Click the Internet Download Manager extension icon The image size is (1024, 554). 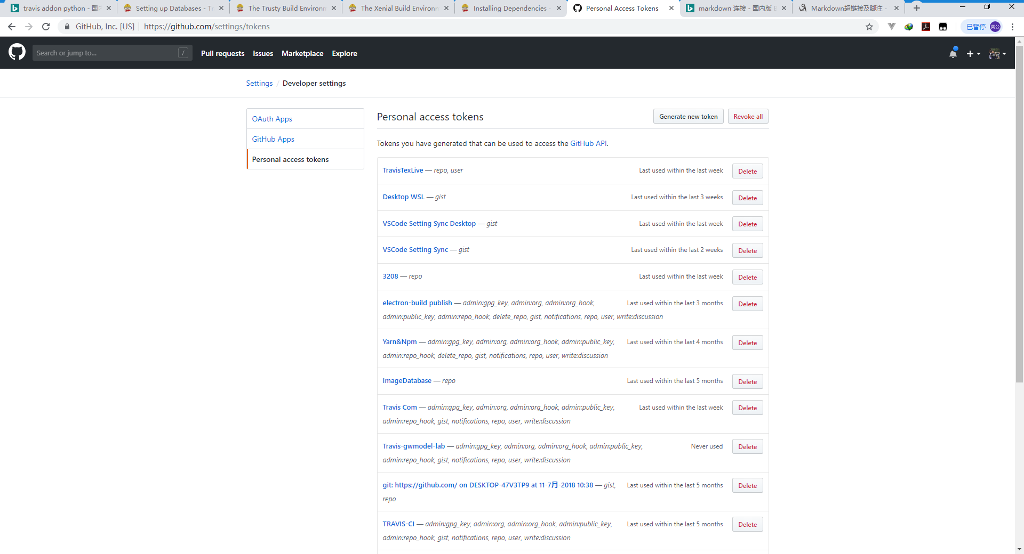click(x=909, y=27)
